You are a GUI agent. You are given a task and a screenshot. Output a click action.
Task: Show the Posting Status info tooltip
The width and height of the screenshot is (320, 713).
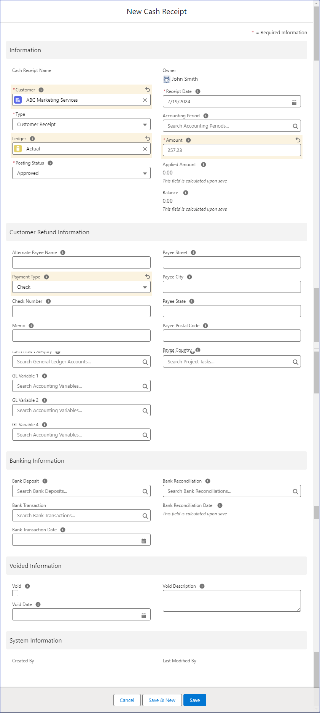coord(50,163)
